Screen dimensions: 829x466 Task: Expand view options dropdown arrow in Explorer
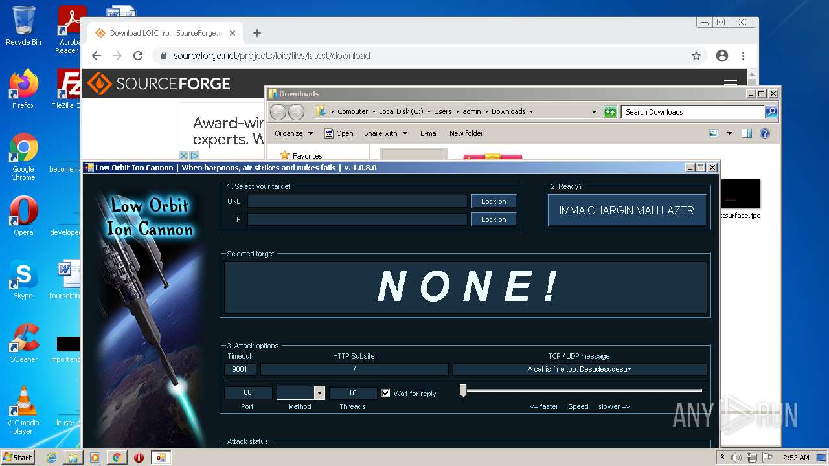[729, 133]
